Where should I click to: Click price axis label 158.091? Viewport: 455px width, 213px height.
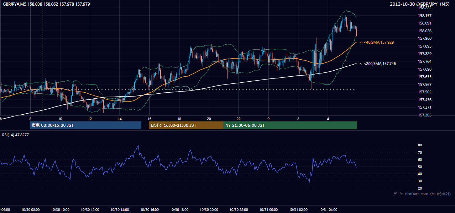[x=425, y=23]
